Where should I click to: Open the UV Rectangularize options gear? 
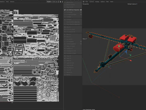pyautogui.click(x=81, y=44)
